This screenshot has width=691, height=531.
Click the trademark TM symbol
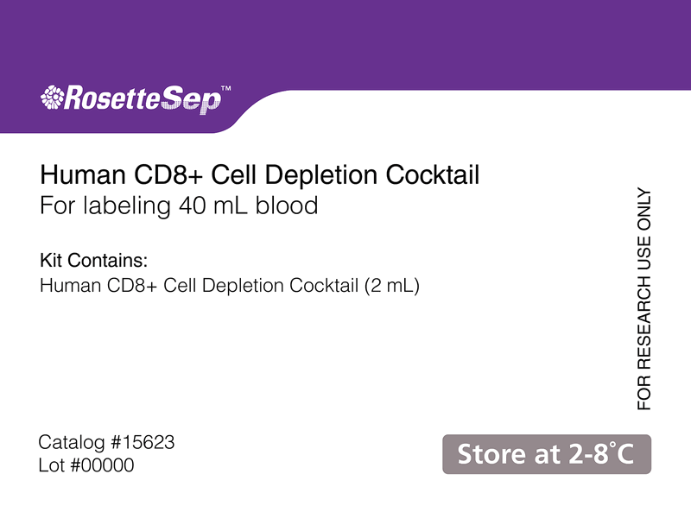click(225, 88)
